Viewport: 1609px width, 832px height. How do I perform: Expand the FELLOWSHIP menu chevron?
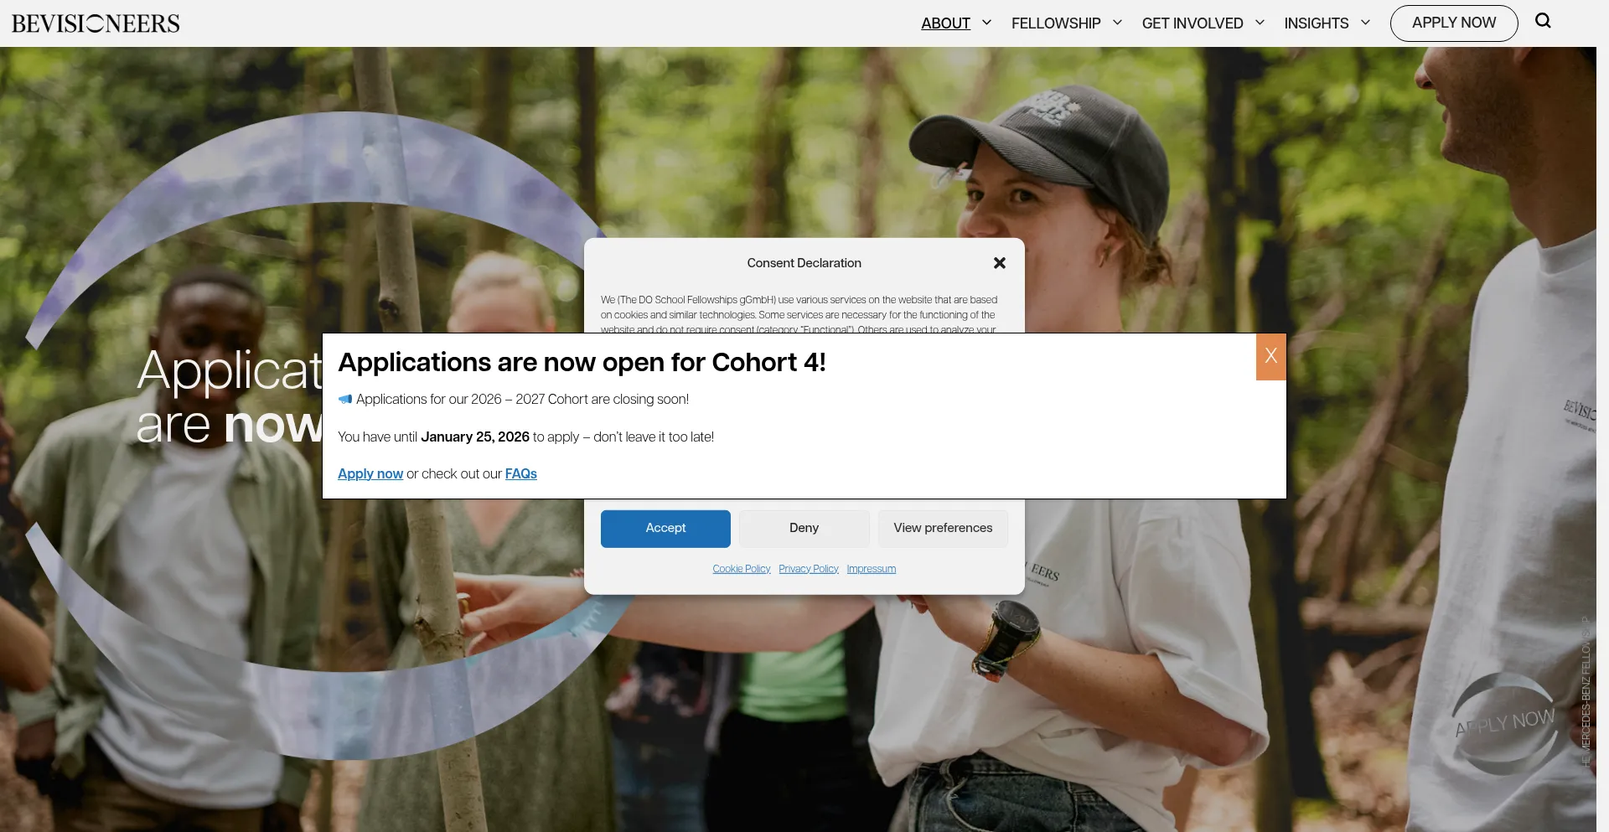1117,23
